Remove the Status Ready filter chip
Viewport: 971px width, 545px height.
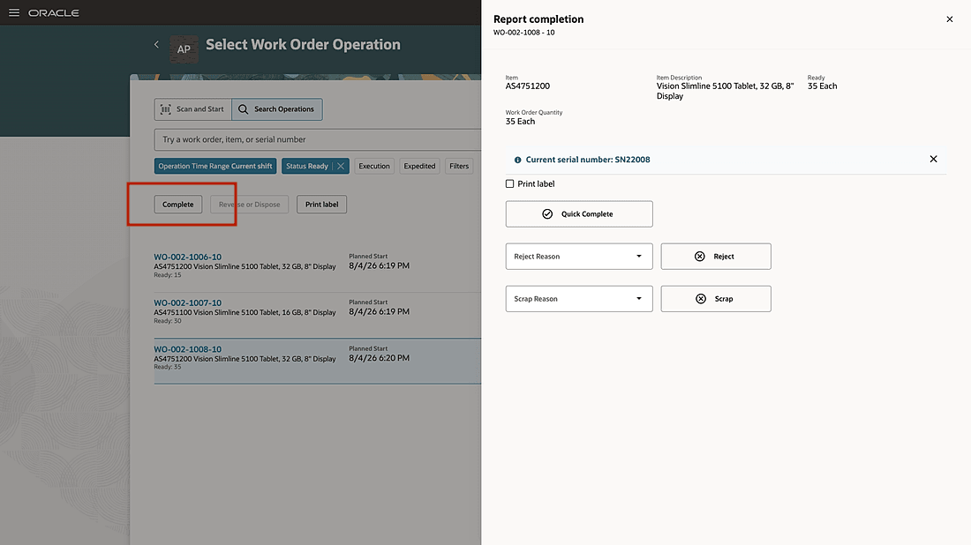click(x=341, y=166)
